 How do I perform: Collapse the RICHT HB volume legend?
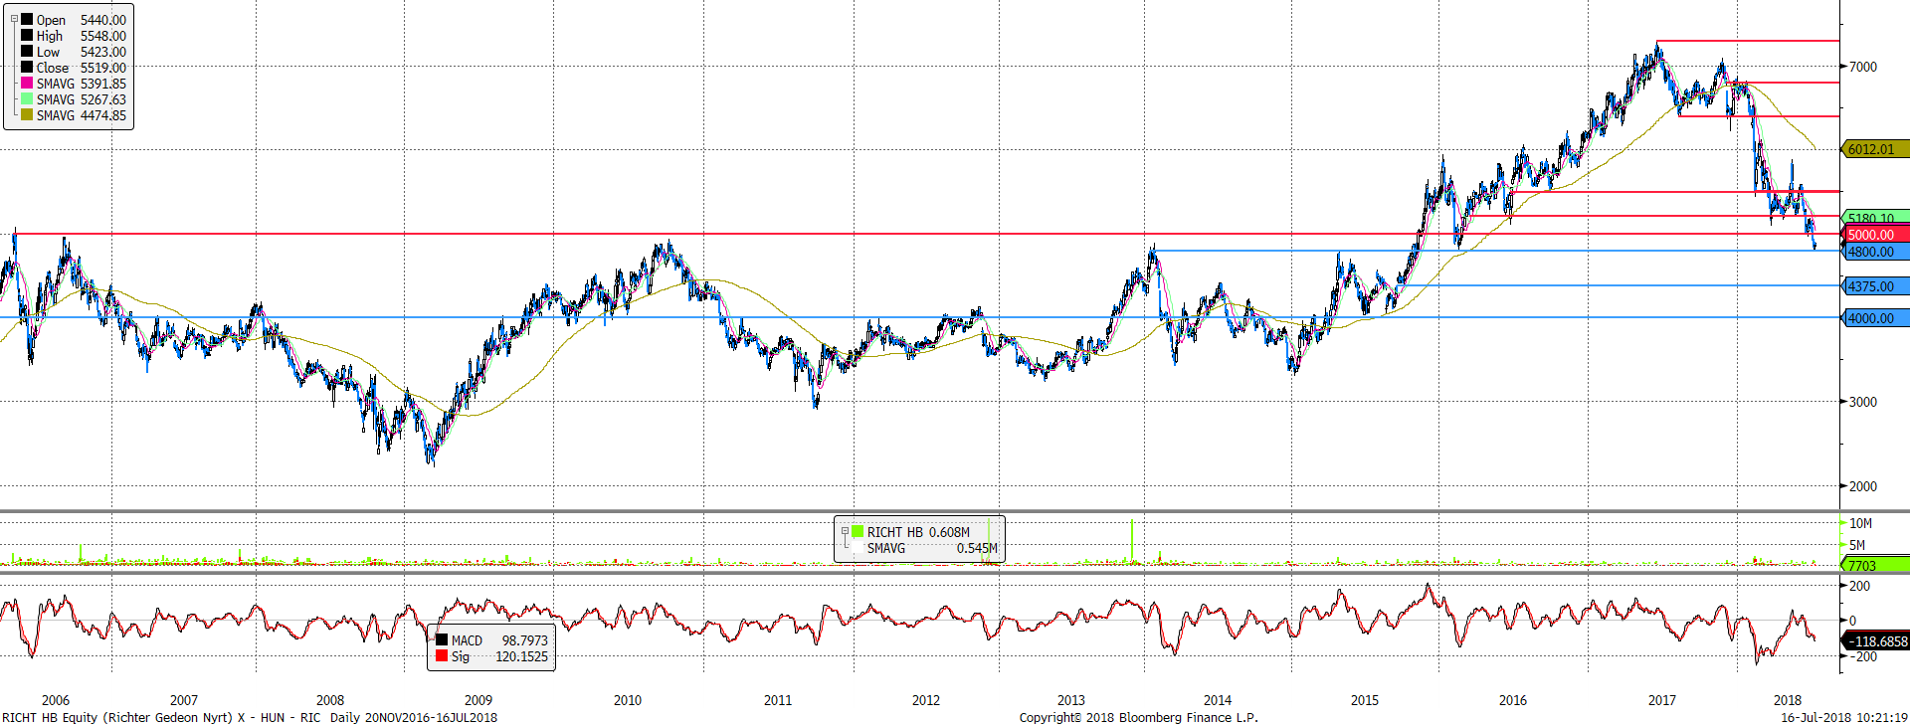(845, 531)
